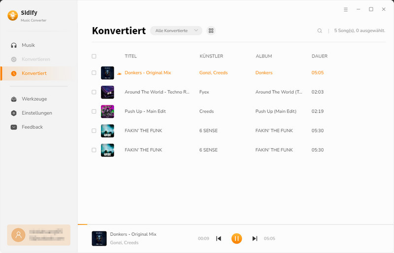
Task: Click album Push Up (Main Edit)
Action: coord(276,112)
